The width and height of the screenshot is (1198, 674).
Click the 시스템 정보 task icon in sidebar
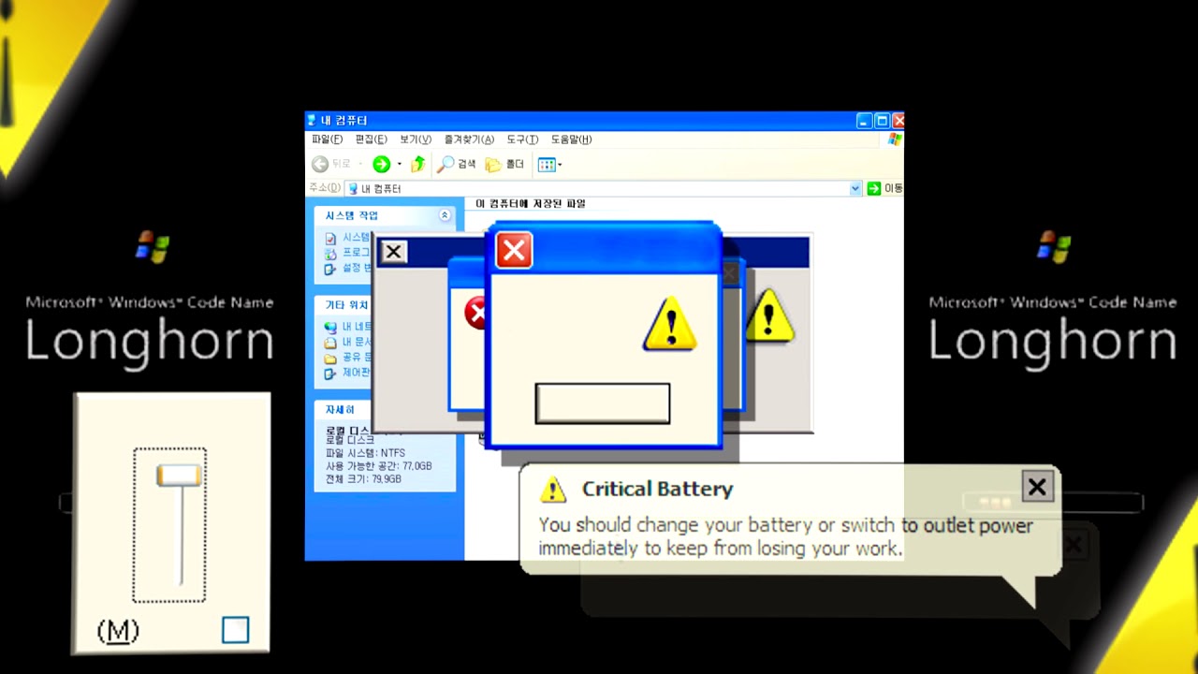click(330, 239)
